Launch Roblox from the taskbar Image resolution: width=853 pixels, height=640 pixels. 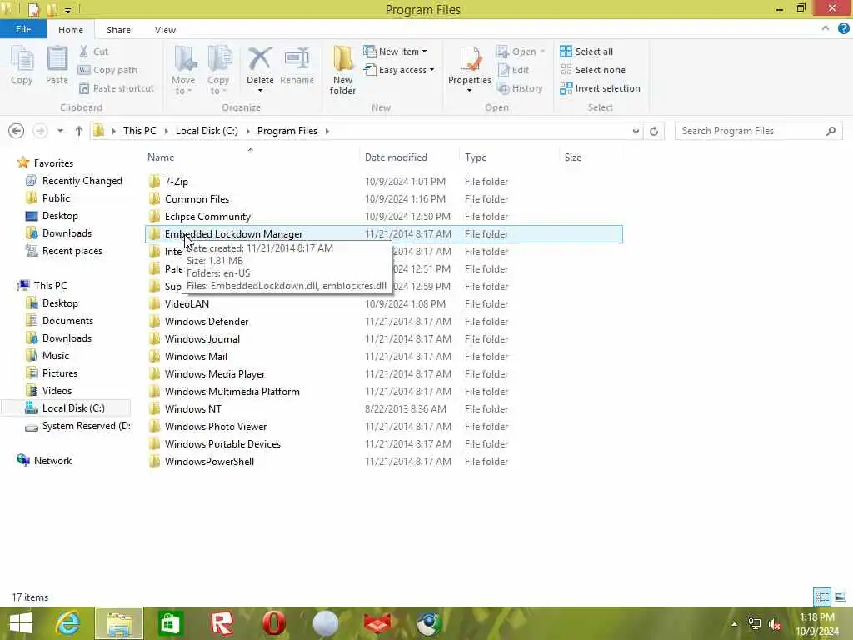tap(222, 623)
